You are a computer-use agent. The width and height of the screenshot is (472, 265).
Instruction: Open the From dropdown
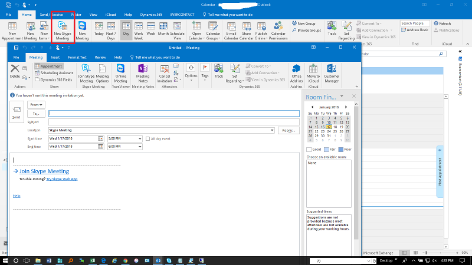click(36, 105)
